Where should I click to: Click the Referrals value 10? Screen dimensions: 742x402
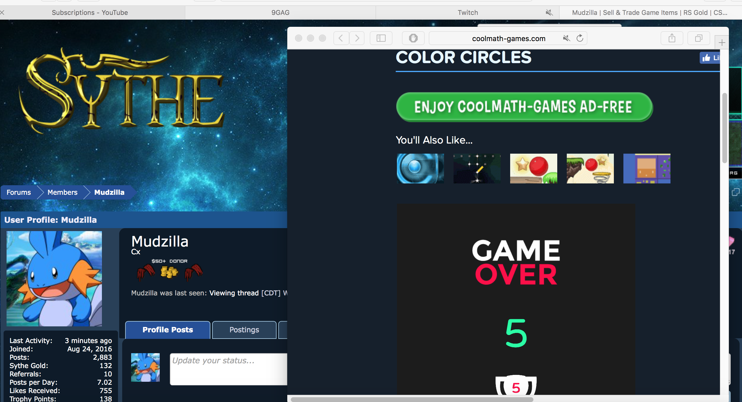pos(108,374)
